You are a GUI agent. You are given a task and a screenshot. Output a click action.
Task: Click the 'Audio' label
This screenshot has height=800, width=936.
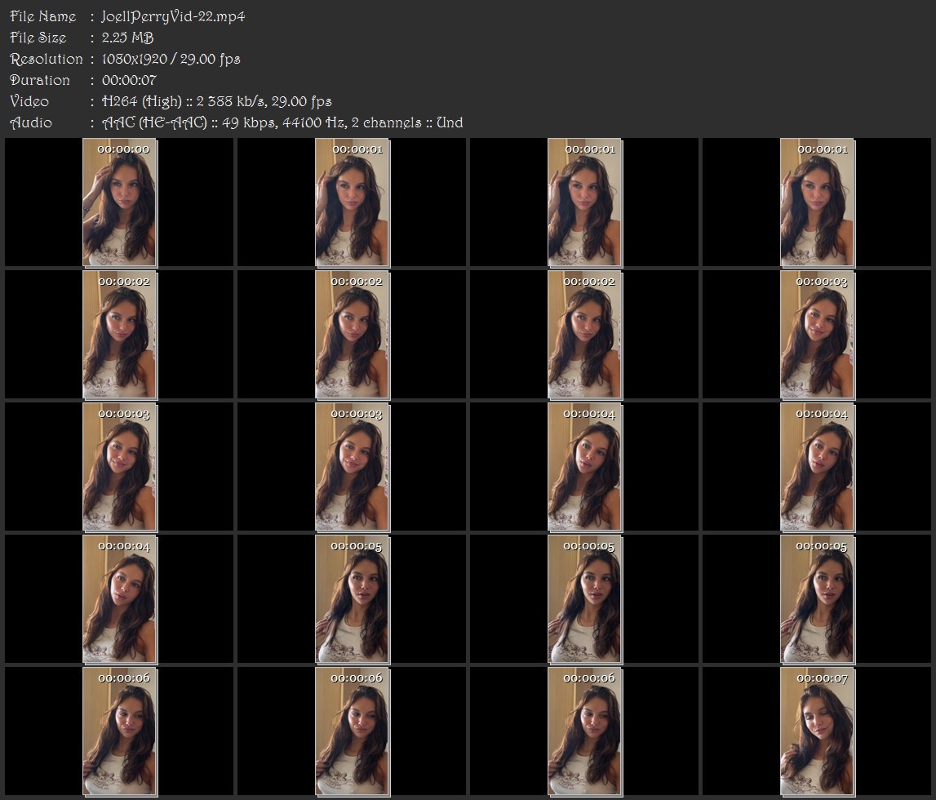coord(31,122)
